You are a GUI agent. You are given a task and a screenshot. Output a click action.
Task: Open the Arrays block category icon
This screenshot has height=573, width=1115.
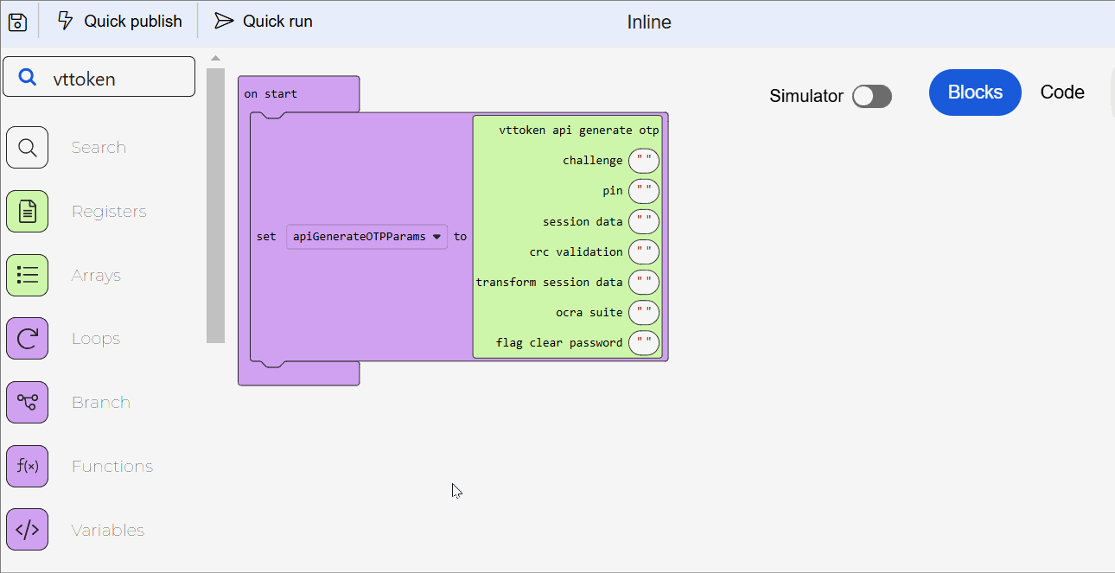[27, 276]
